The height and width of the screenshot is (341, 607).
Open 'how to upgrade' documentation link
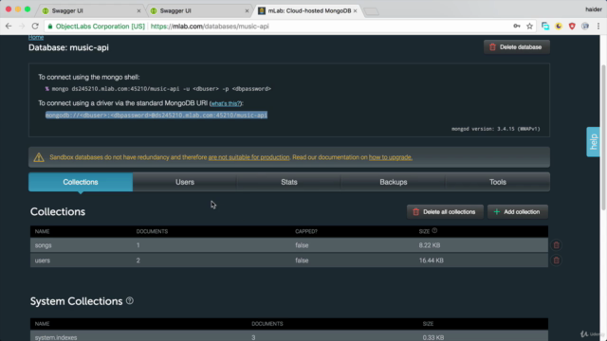click(390, 157)
